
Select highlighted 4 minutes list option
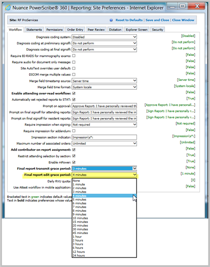pos(104,196)
